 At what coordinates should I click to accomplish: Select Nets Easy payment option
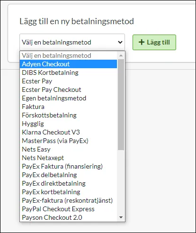[68, 149]
